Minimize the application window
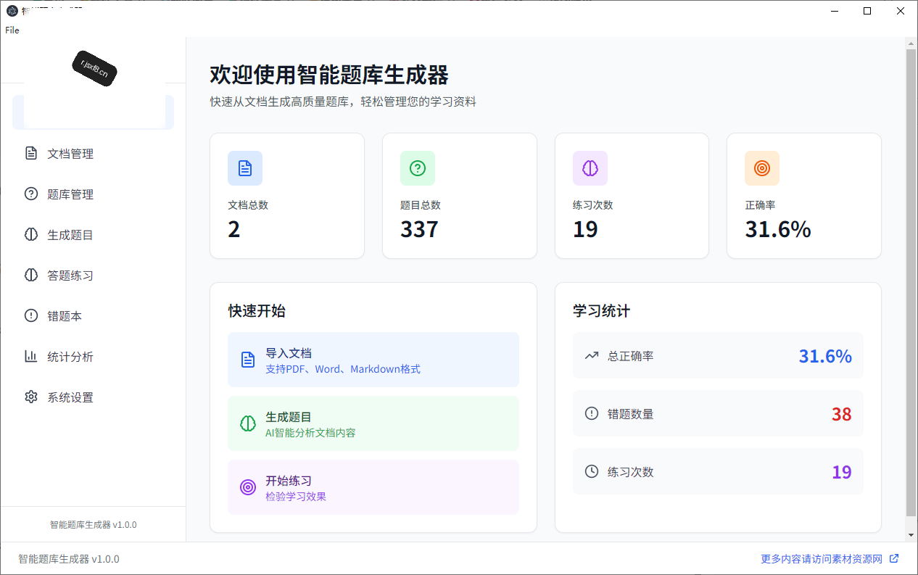 pyautogui.click(x=835, y=11)
